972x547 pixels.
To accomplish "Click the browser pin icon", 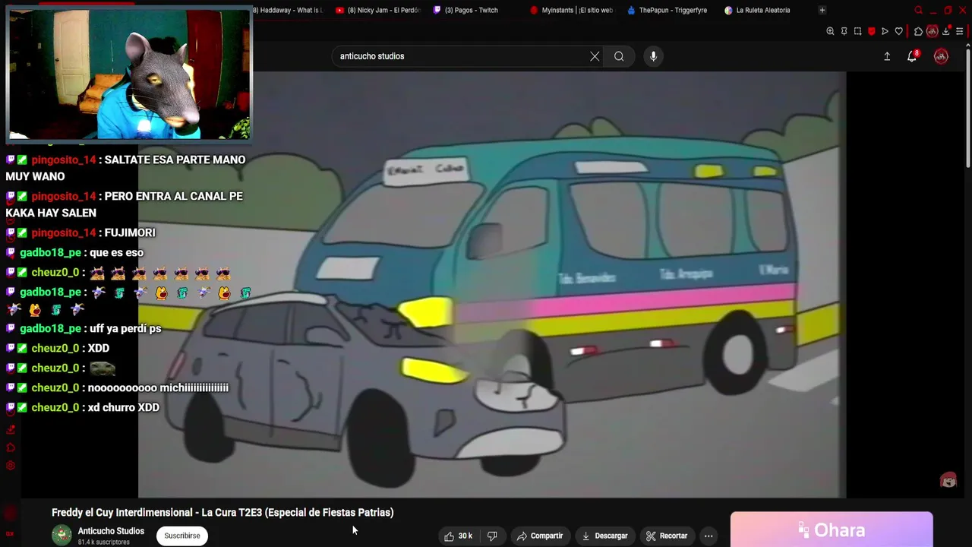I will tap(844, 31).
